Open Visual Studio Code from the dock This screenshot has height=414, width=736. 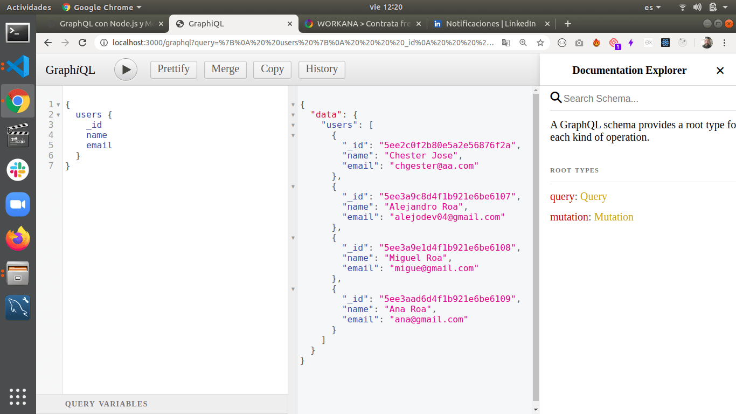click(18, 66)
